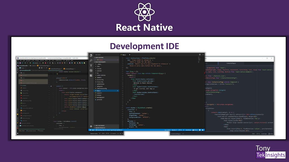Image resolution: width=289 pixels, height=162 pixels.
Task: Expand MAVEN PROJECTS section in VS Code
Action: click(x=100, y=128)
